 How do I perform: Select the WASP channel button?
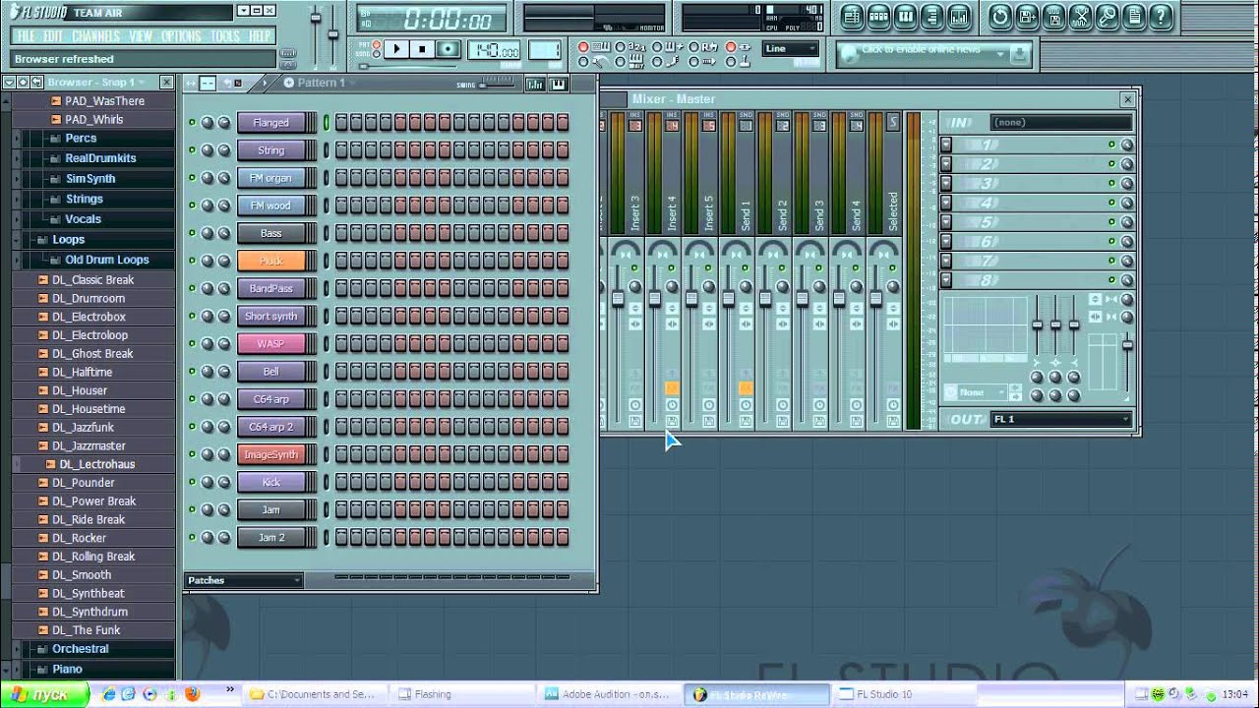click(x=270, y=344)
